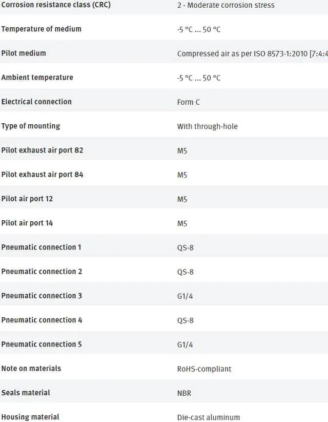Click the Type of mounting label
The width and height of the screenshot is (328, 422).
click(x=30, y=126)
